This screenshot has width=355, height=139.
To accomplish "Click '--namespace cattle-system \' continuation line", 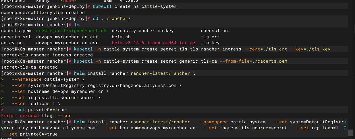I will pyautogui.click(x=48, y=79).
